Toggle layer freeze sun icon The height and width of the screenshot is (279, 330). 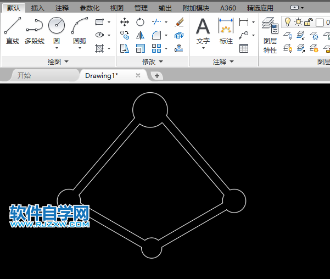coord(298,22)
